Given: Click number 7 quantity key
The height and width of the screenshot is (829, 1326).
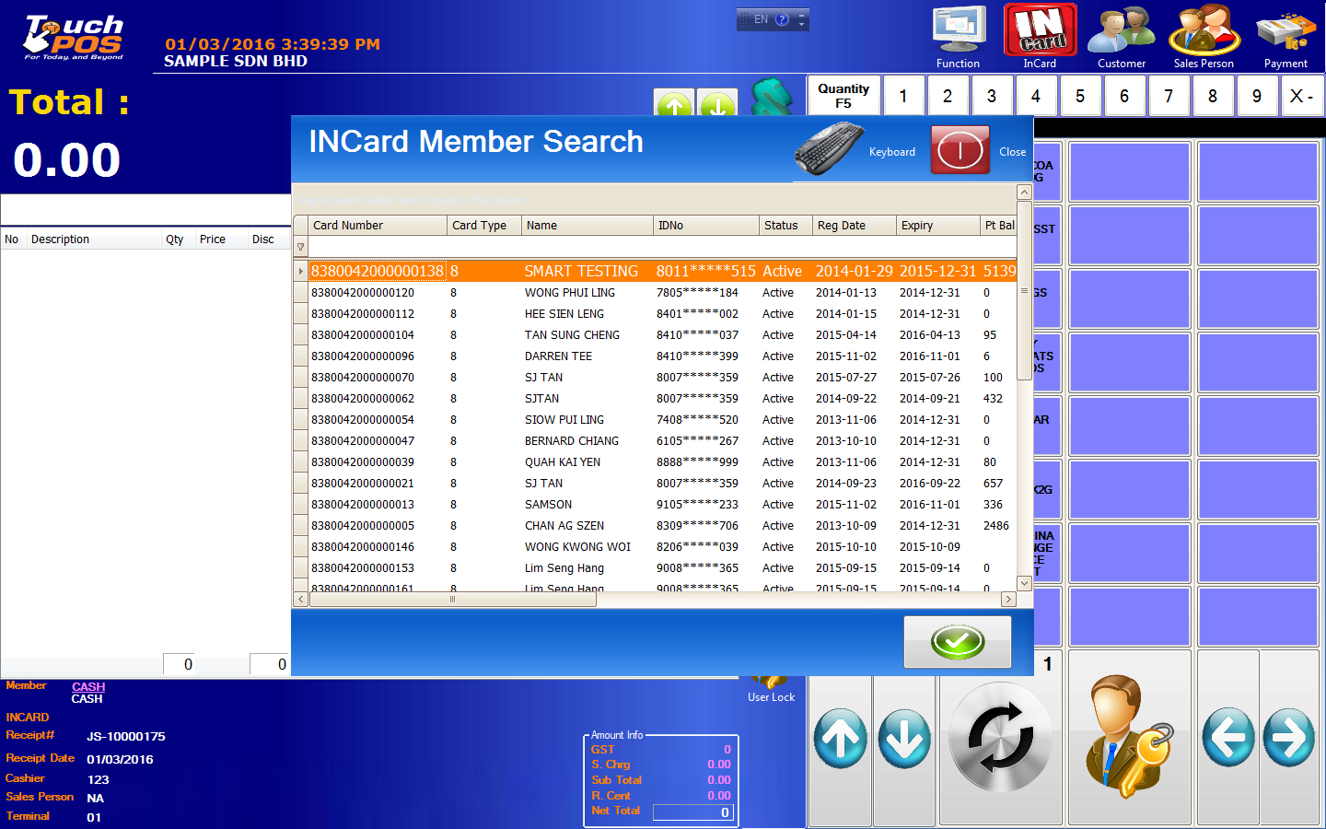Looking at the screenshot, I should tap(1169, 96).
